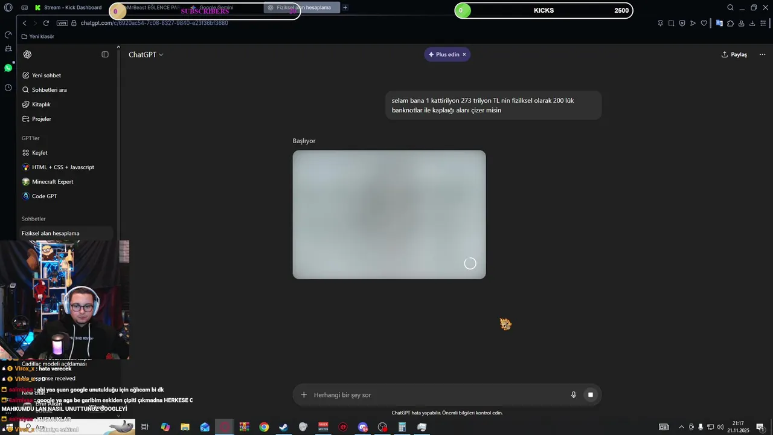Open the easy setup sliders icon
The image size is (773, 435).
764,23
